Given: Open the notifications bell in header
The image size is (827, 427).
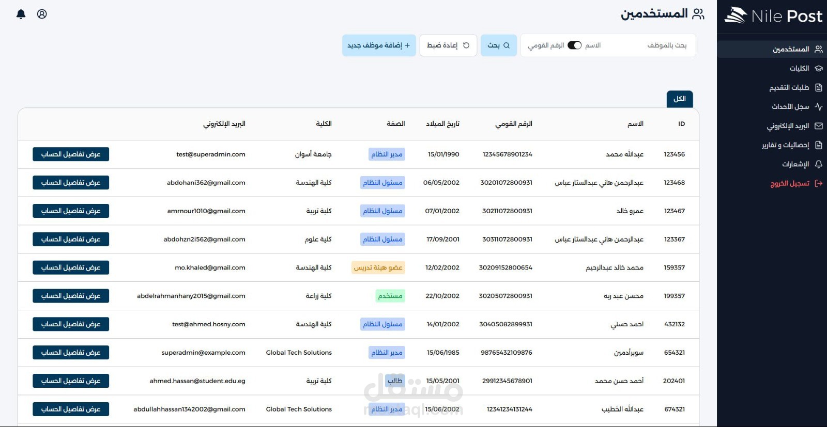Looking at the screenshot, I should click(21, 14).
